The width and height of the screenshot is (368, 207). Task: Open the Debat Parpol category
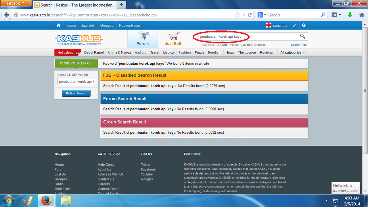pos(94,52)
